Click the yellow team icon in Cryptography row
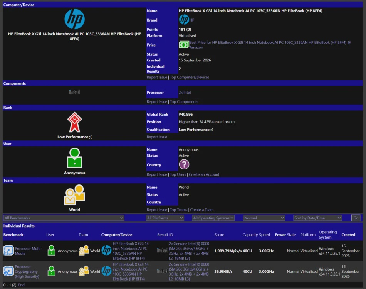 point(84,271)
